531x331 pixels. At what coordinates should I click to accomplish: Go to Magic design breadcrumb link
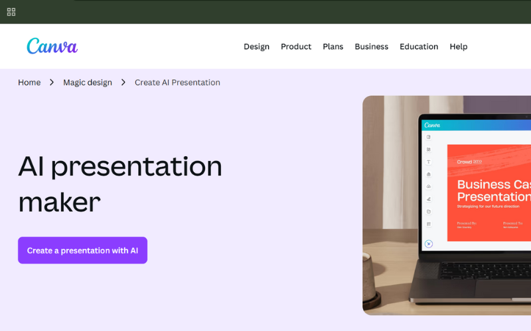[88, 82]
